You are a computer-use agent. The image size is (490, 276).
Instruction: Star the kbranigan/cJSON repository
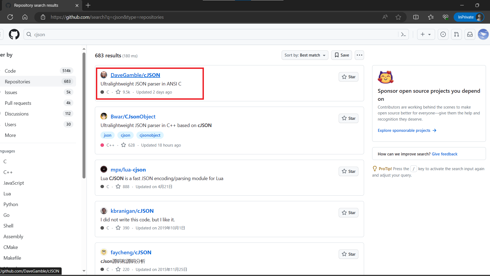[x=348, y=213]
